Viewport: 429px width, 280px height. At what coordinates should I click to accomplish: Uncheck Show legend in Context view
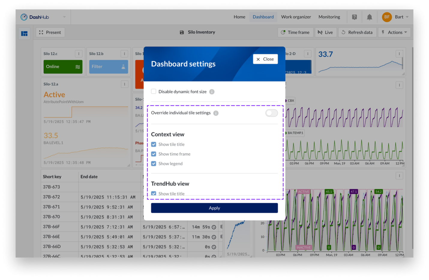[x=154, y=164]
